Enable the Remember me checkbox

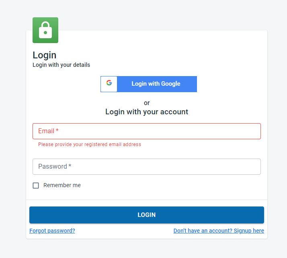coord(36,186)
